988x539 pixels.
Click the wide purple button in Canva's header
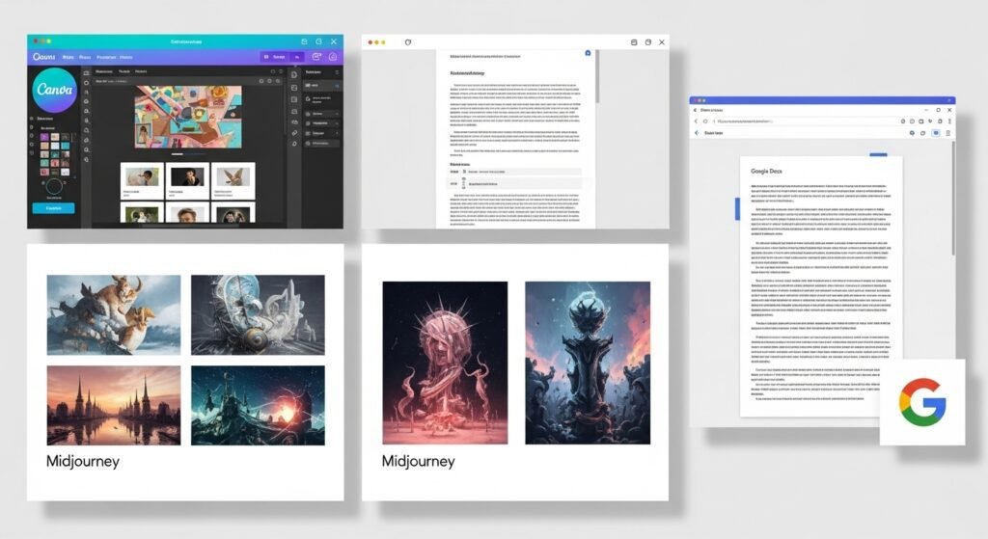(x=275, y=57)
